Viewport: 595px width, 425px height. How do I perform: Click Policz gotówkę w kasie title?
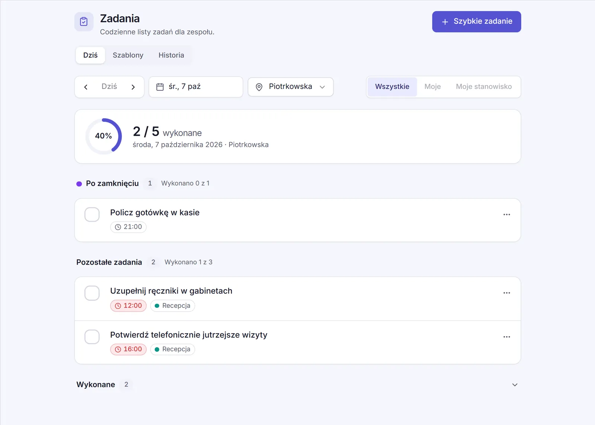tap(155, 213)
